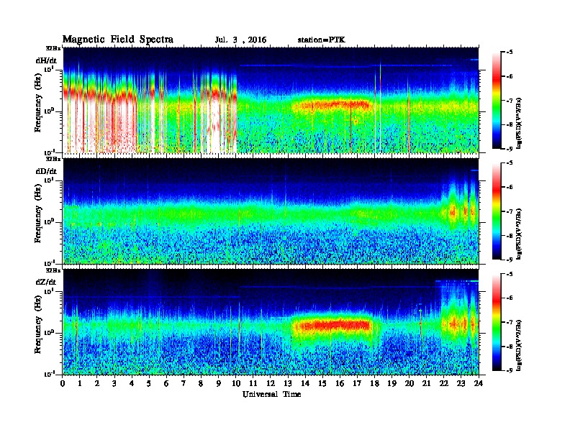Click hour tick label "18" on the time axis
This screenshot has width=570, height=440.
(x=374, y=384)
